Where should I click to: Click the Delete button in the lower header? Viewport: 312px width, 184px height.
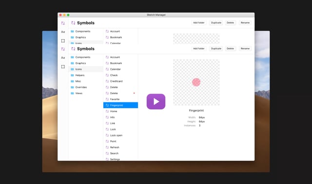pos(231,49)
